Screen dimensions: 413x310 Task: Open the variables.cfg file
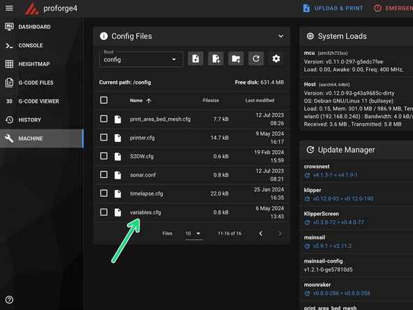pos(145,212)
